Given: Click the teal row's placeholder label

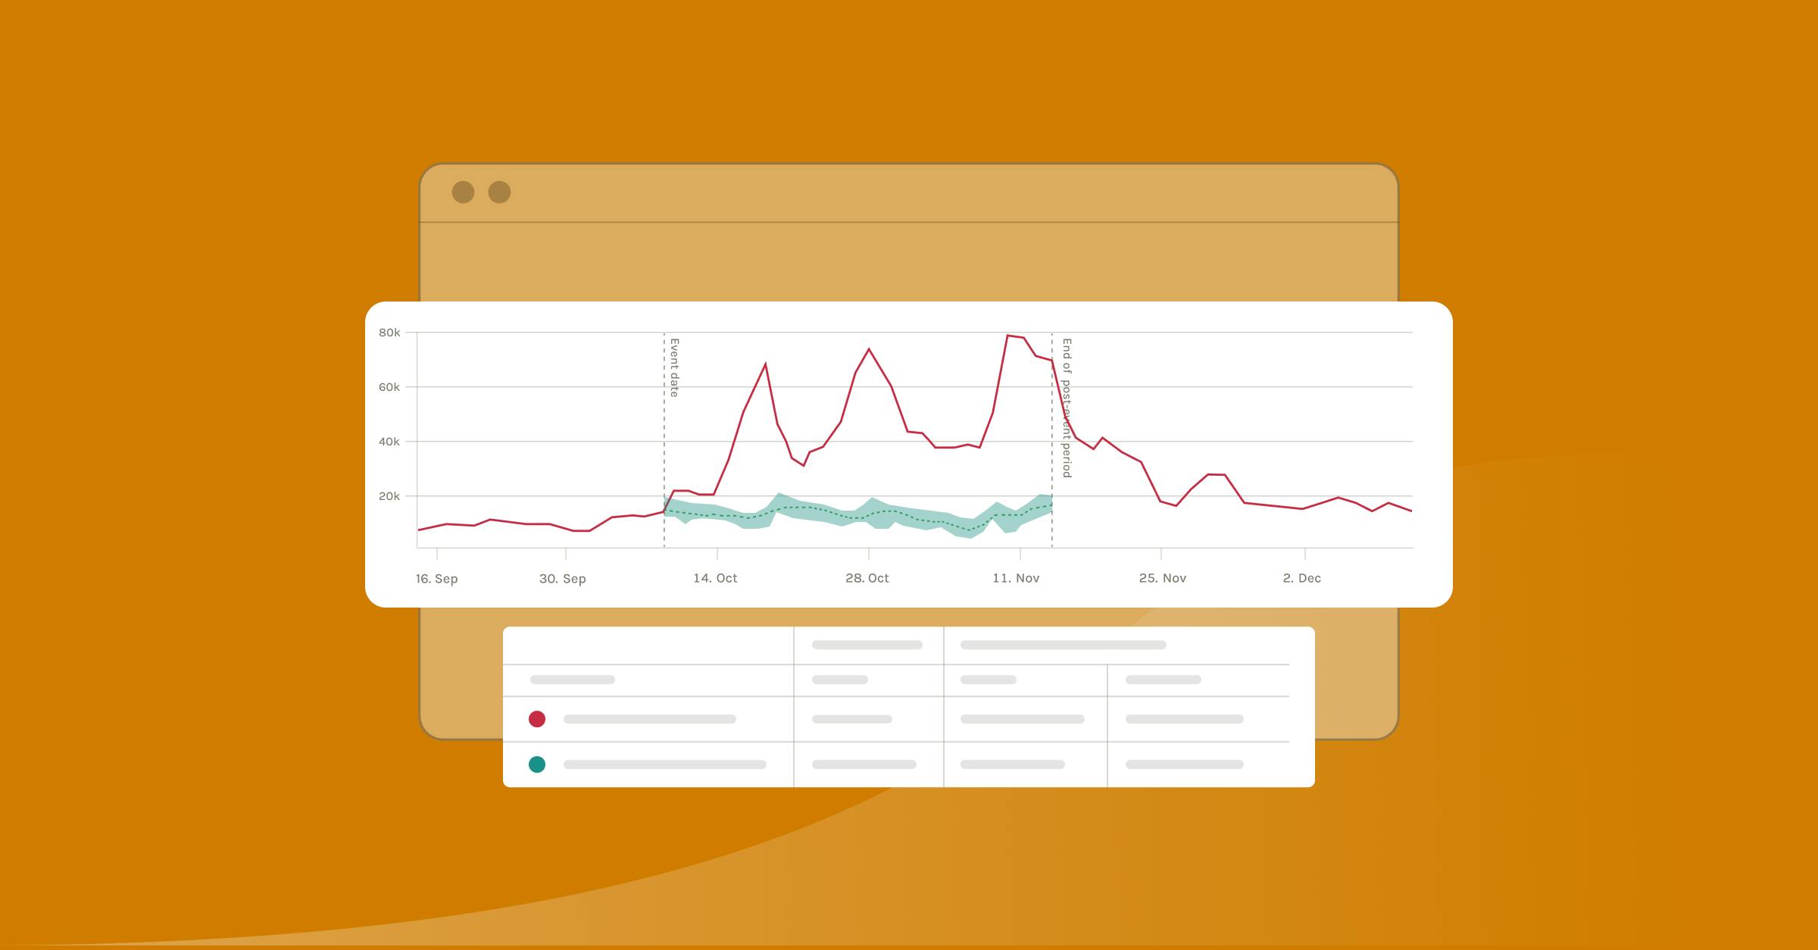Looking at the screenshot, I should coord(664,764).
